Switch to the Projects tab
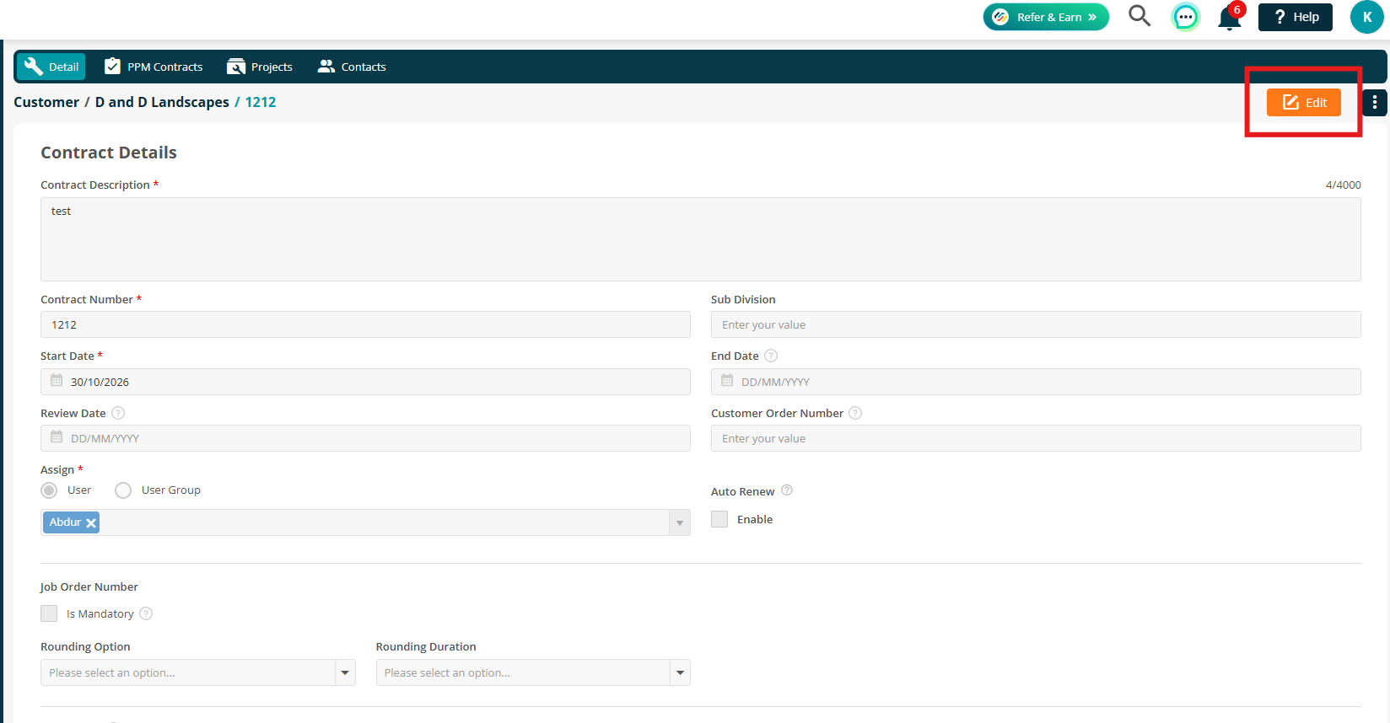This screenshot has width=1390, height=723. tap(260, 67)
